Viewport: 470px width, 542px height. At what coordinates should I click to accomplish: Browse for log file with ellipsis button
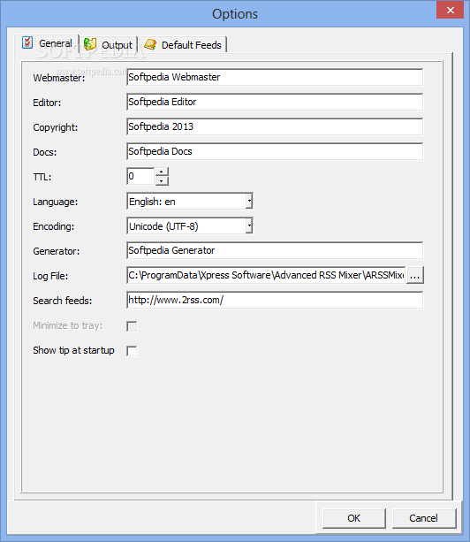click(x=414, y=275)
